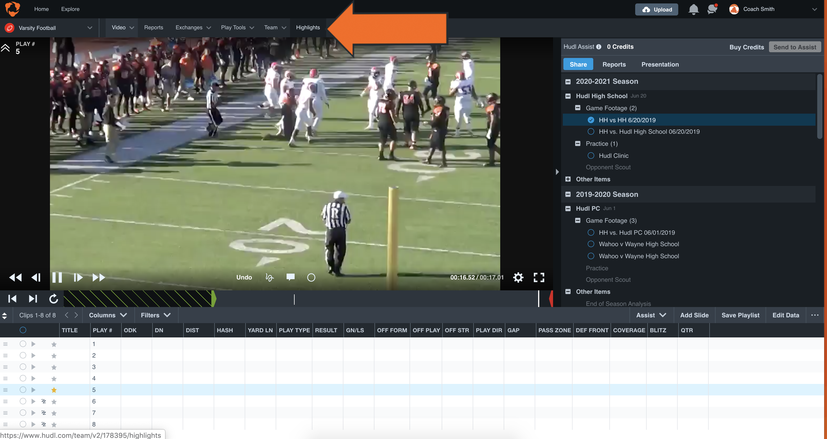
Task: Collapse the 2019-2020 Season section
Action: point(568,194)
